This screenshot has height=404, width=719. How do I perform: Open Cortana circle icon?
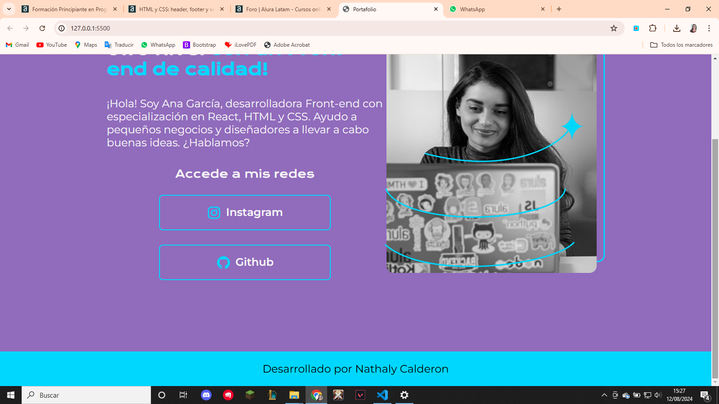pos(162,395)
